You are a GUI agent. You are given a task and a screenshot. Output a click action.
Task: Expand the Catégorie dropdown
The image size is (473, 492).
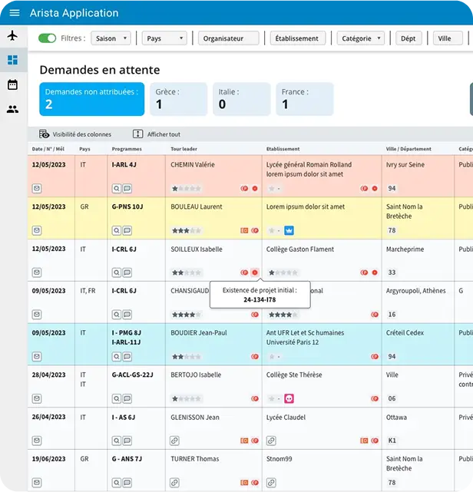[x=360, y=38]
